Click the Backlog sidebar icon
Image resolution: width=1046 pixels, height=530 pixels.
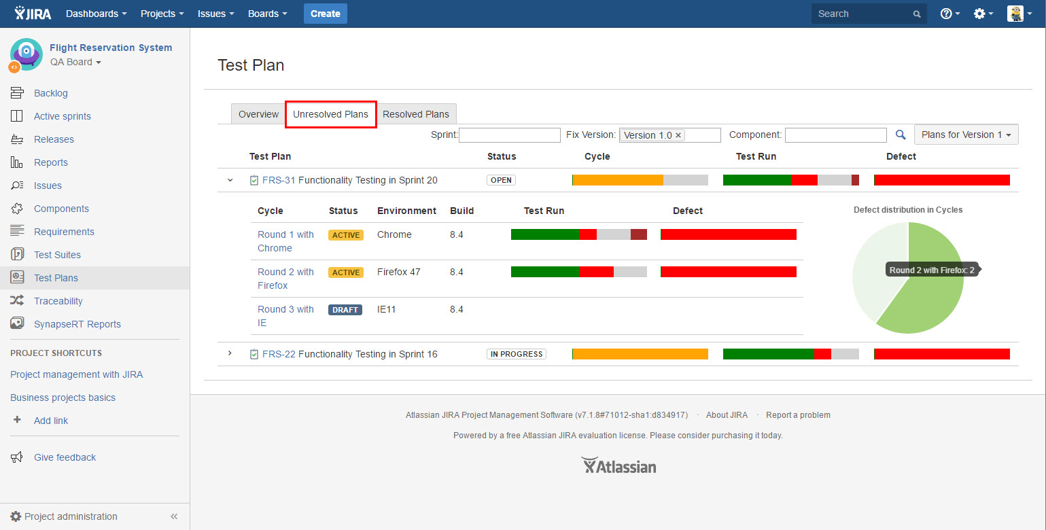click(17, 93)
